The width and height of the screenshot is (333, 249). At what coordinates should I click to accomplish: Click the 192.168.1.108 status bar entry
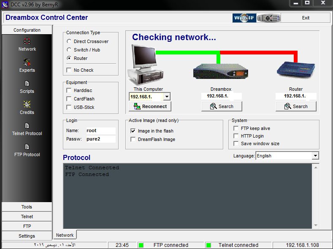point(302,245)
